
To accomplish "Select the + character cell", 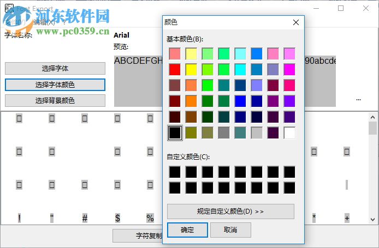I will click(347, 218).
